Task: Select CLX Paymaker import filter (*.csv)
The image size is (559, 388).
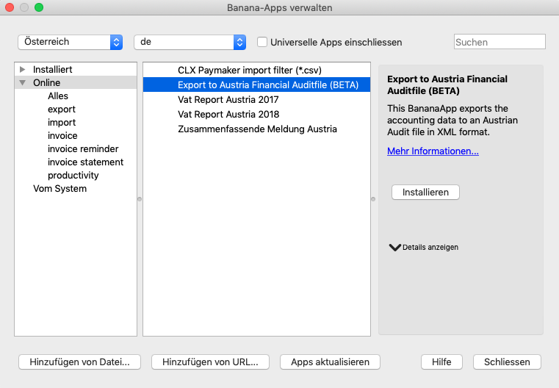Action: [x=256, y=70]
